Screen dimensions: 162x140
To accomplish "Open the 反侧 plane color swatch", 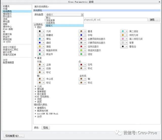I will point(41,68).
